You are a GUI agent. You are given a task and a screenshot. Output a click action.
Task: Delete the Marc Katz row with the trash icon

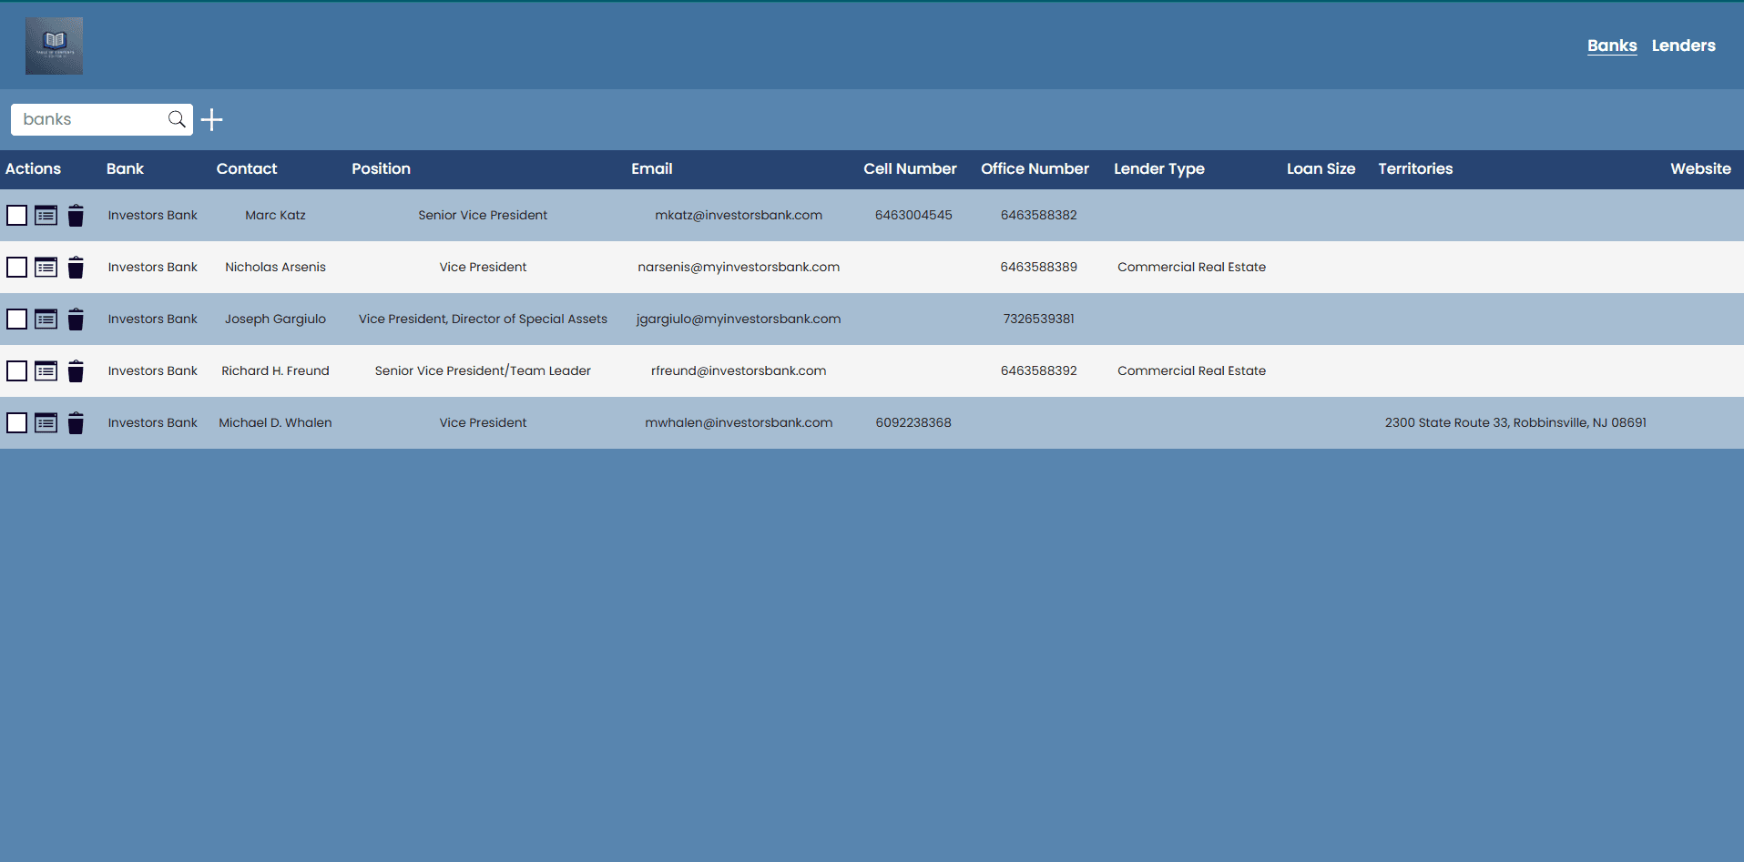76,216
